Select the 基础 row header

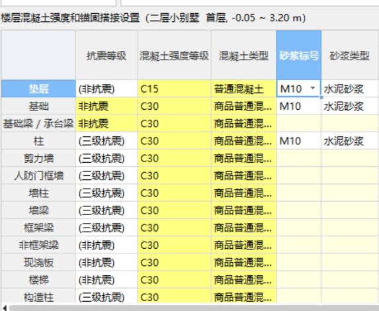(38, 106)
